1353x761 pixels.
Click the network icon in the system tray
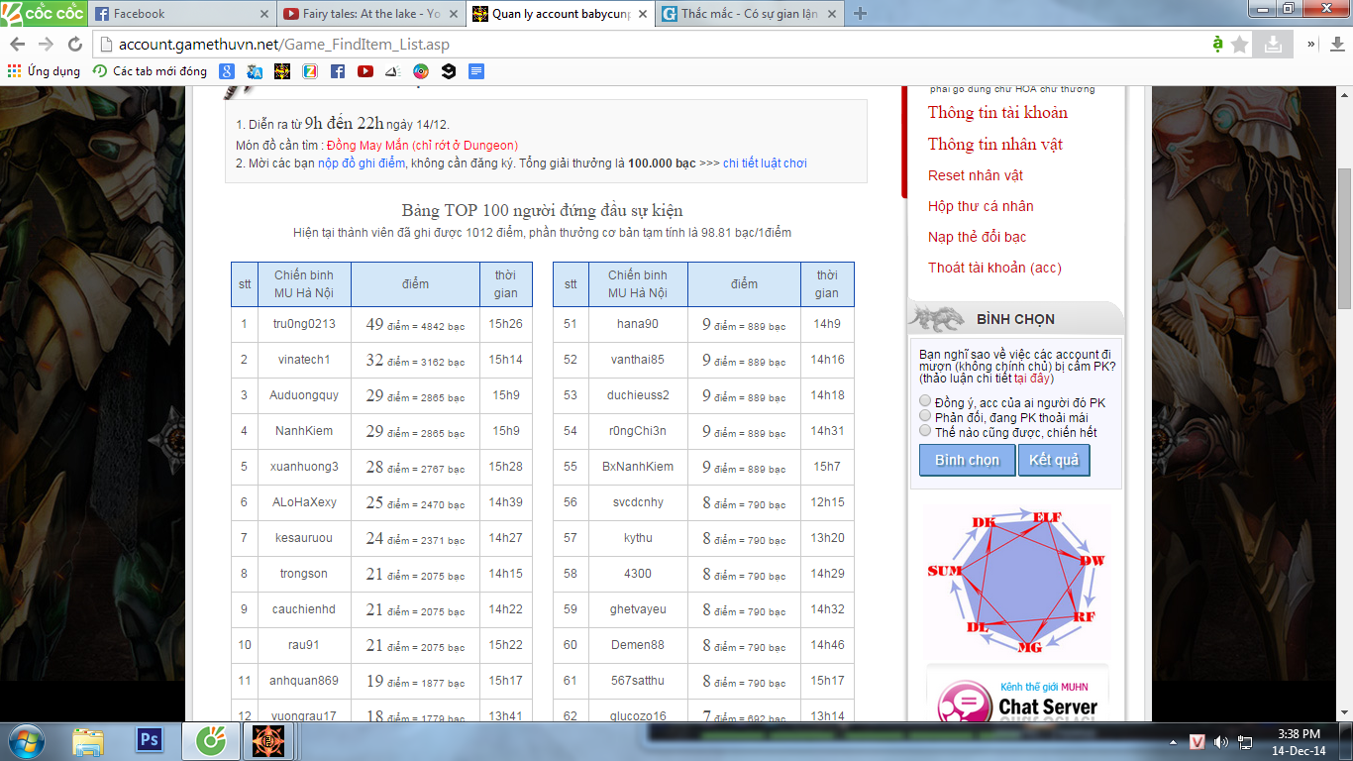click(x=1243, y=741)
